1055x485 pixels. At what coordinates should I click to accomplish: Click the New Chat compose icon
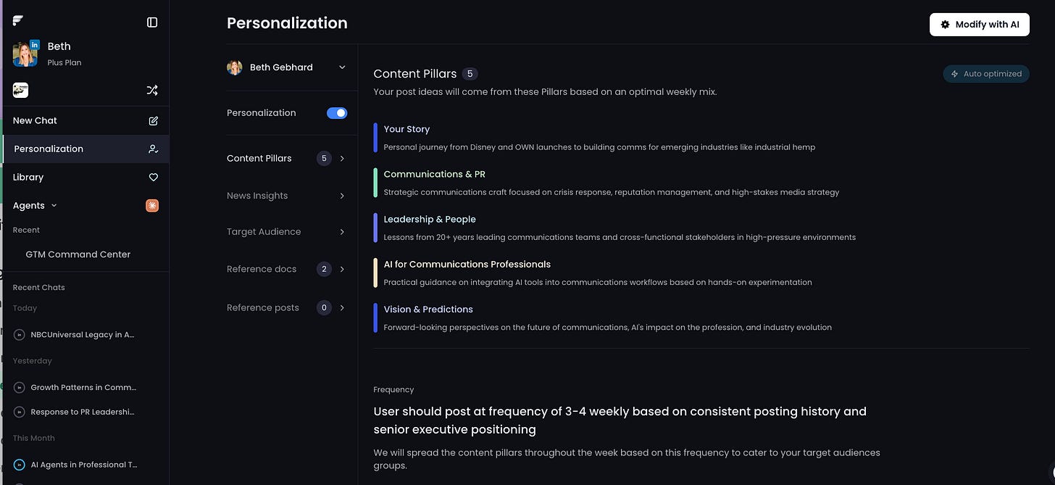click(x=153, y=121)
